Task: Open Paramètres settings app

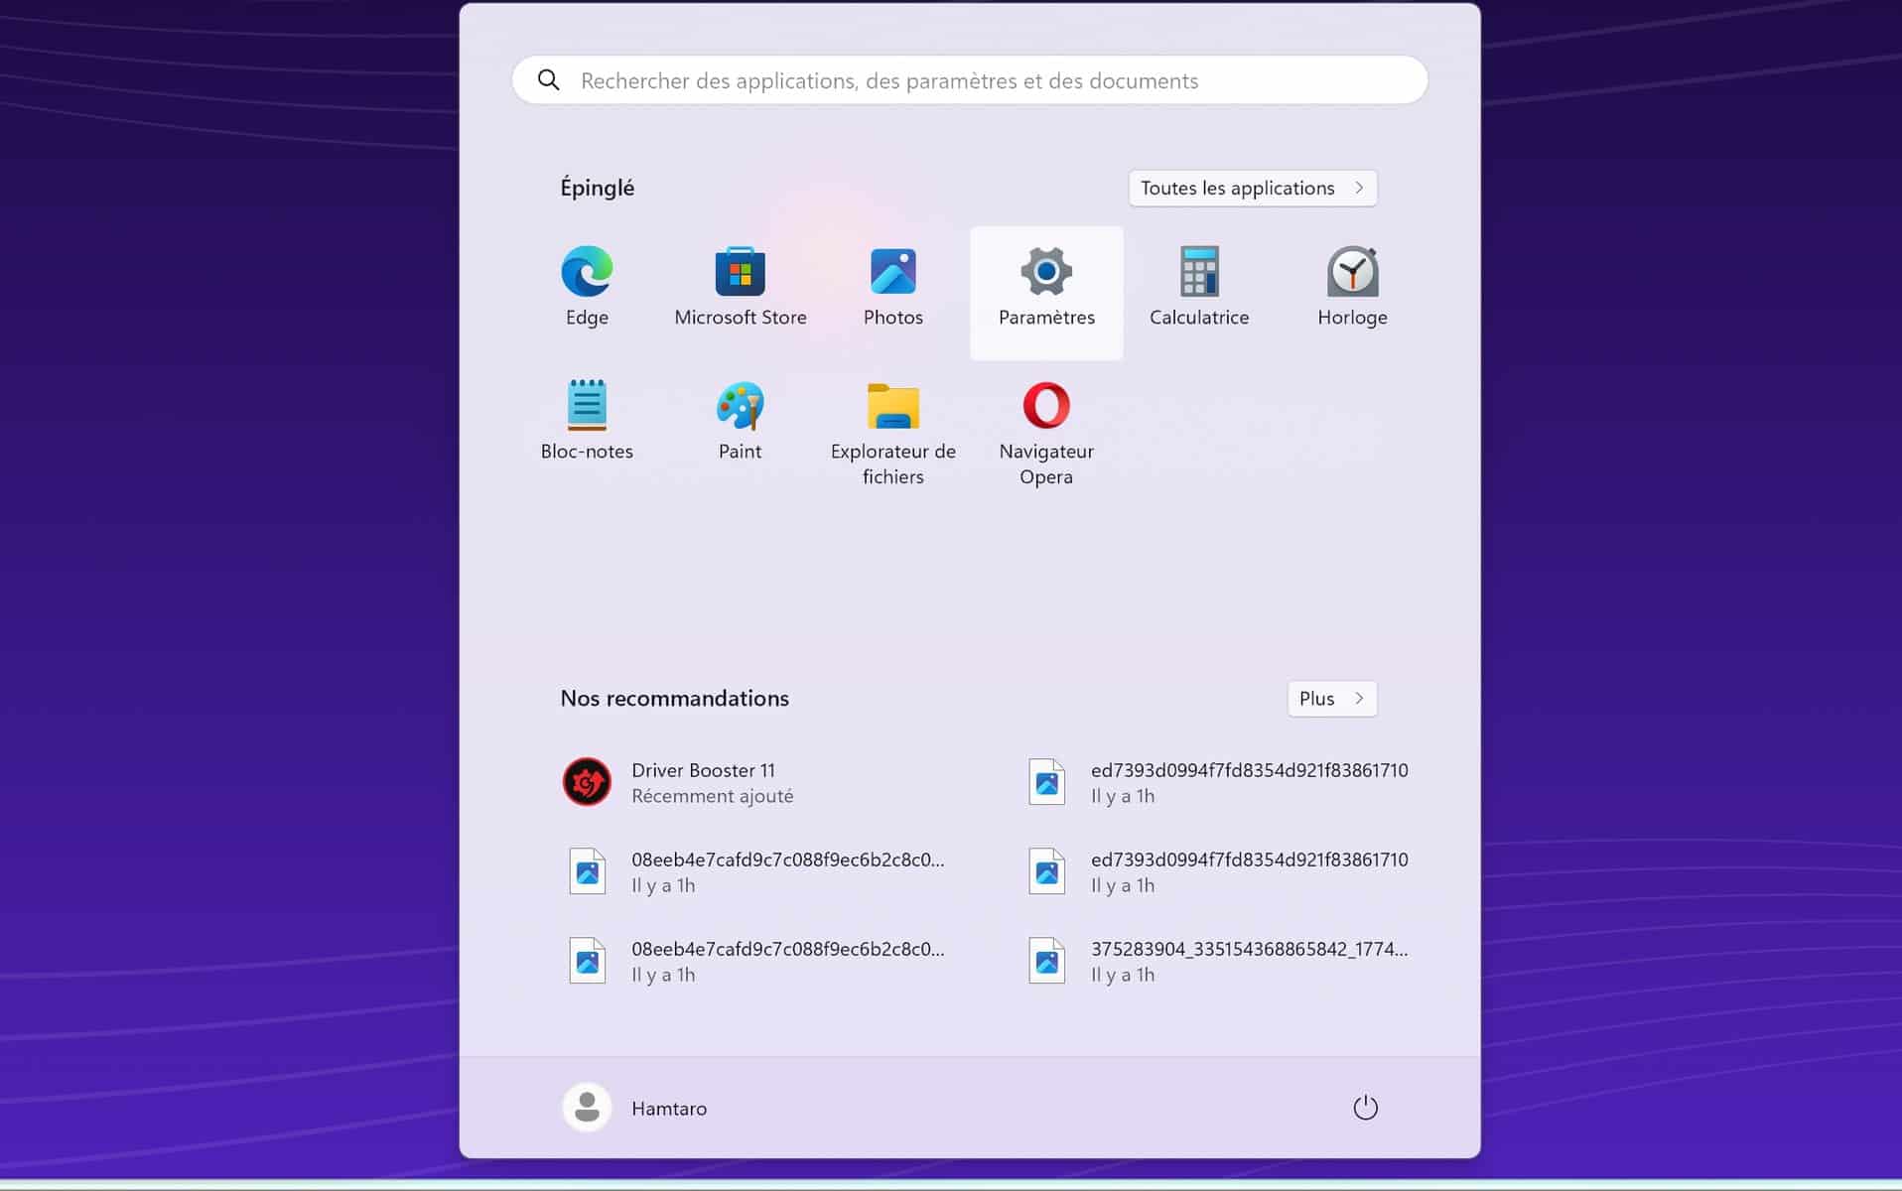Action: coord(1046,292)
